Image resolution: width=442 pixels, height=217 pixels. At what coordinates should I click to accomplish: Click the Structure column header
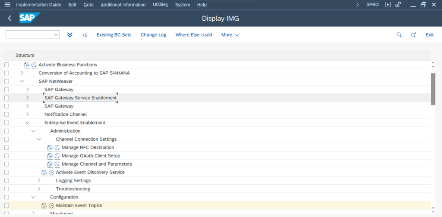point(25,56)
